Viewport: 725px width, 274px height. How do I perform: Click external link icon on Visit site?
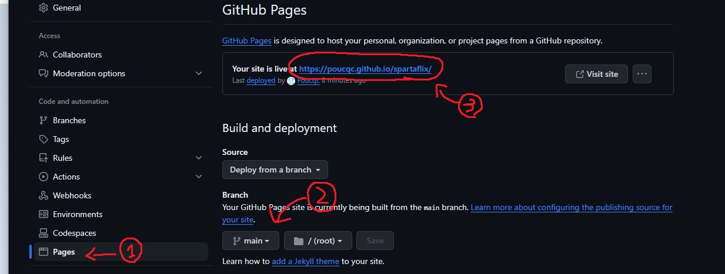[580, 74]
